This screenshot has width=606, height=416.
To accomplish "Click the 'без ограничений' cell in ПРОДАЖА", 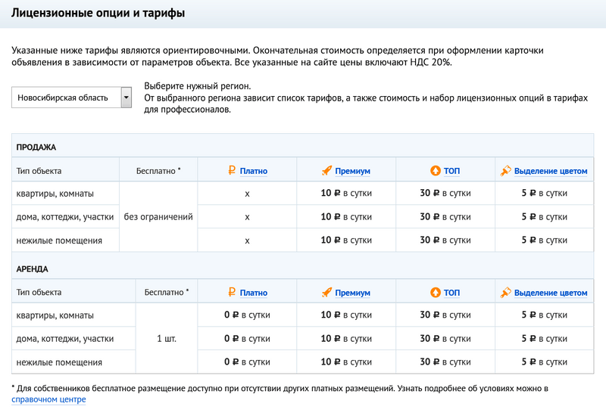I will (x=158, y=217).
